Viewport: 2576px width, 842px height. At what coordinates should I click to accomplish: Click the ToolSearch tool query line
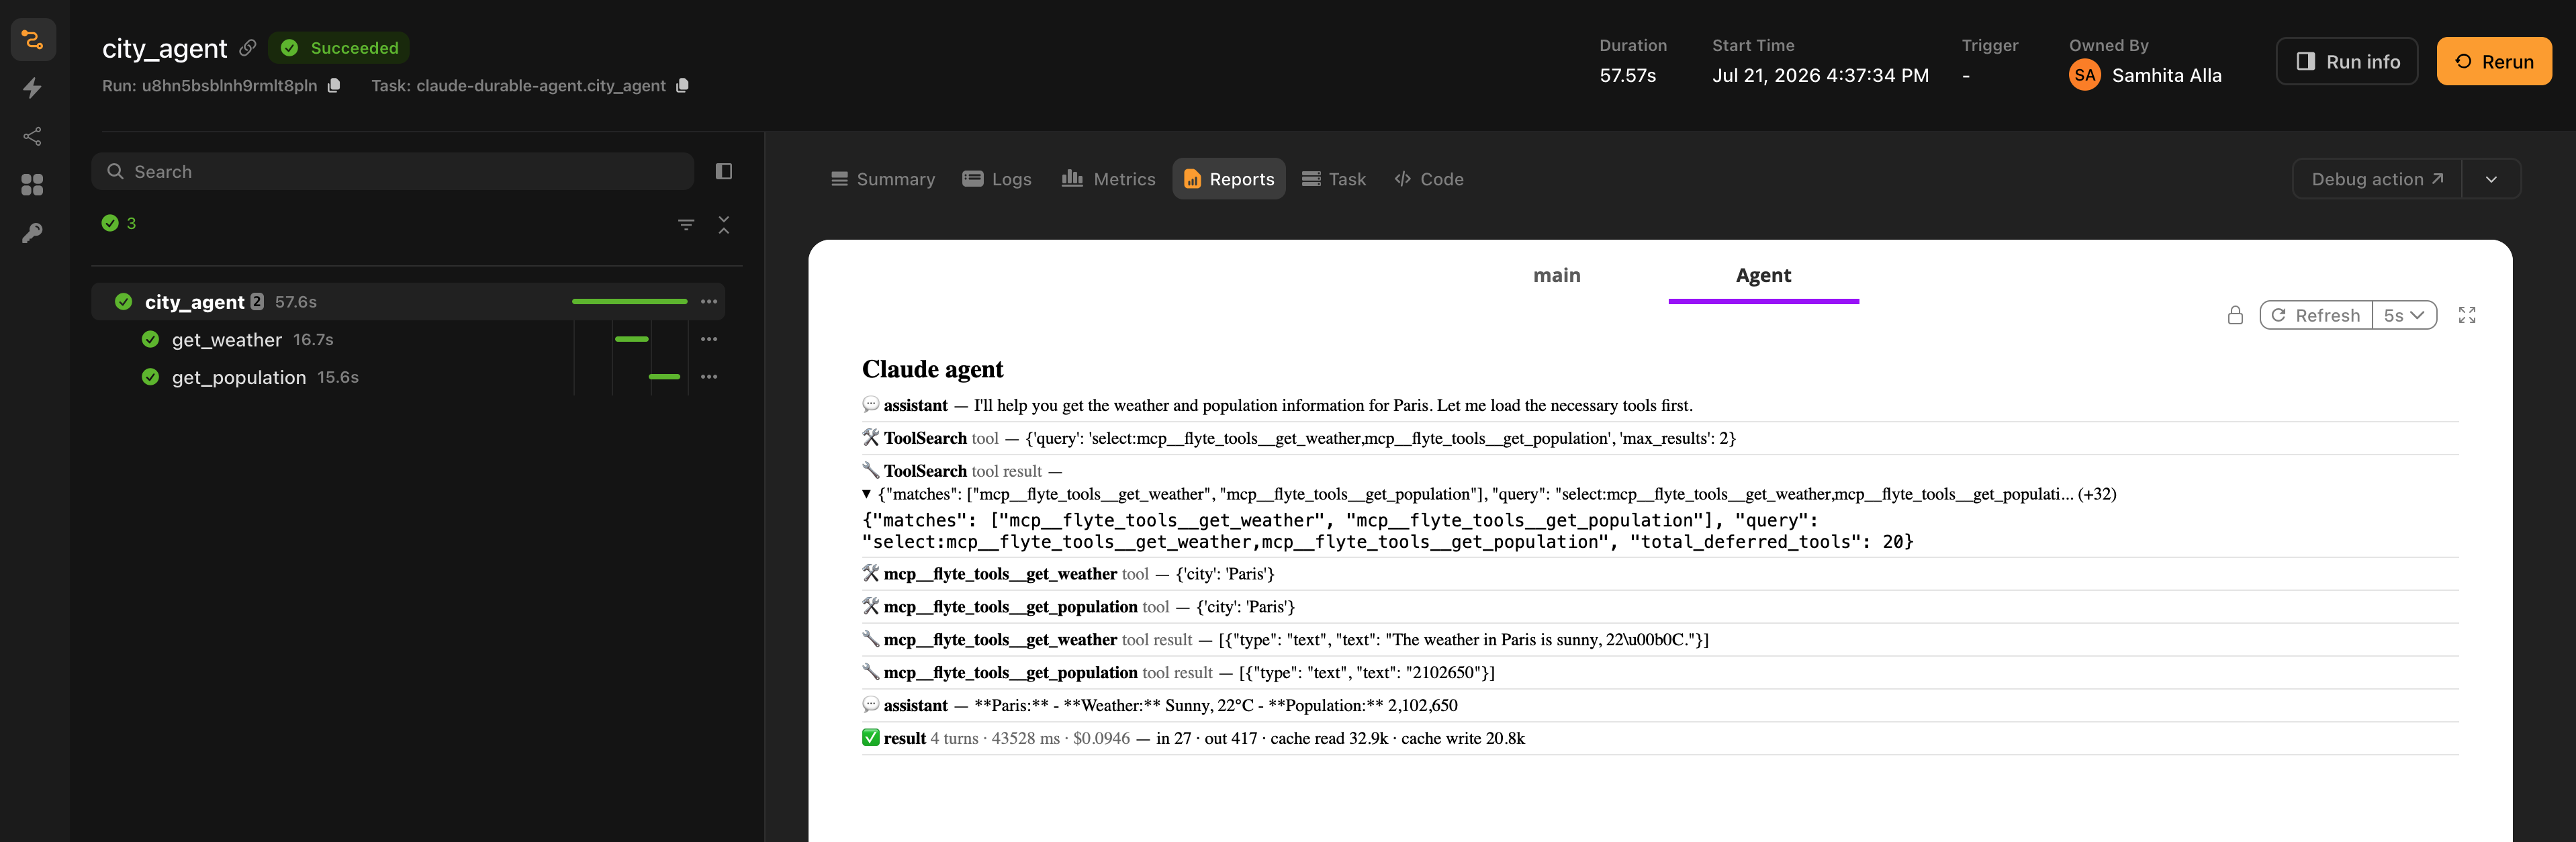tap(1660, 438)
